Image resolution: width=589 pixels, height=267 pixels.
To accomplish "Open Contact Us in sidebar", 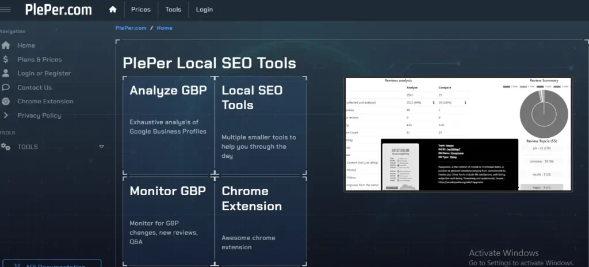I will tap(35, 87).
